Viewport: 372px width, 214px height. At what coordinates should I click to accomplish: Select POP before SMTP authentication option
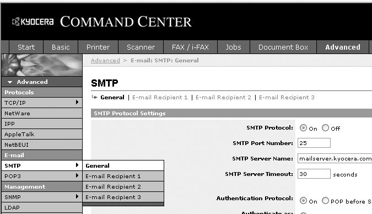[x=325, y=201]
